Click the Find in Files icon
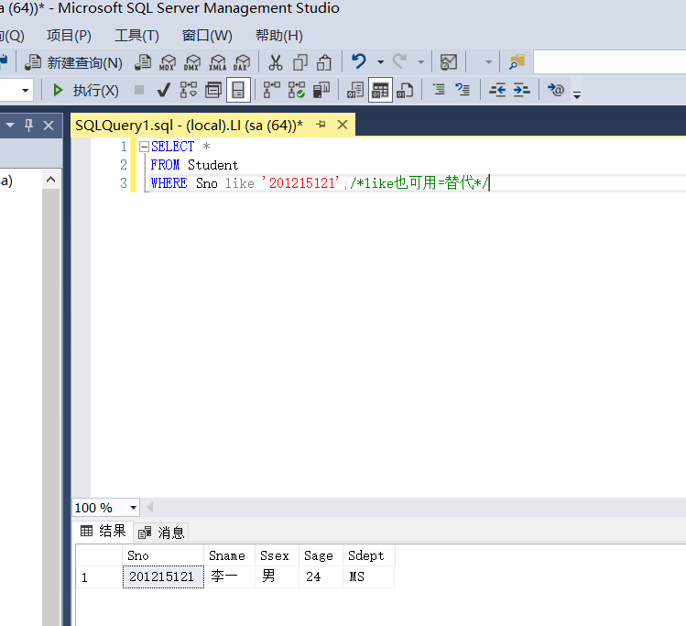This screenshot has height=626, width=686. pos(517,62)
